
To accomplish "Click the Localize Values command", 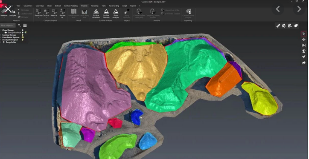I will (25, 14).
